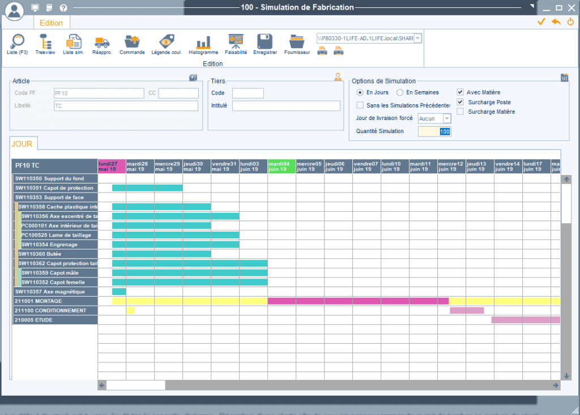
Task: Expand the Jour de livraison forcé dropdown
Action: pyautogui.click(x=447, y=118)
